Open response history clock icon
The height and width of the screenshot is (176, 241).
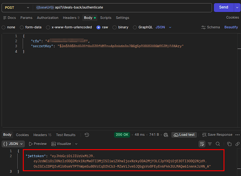click(x=87, y=135)
